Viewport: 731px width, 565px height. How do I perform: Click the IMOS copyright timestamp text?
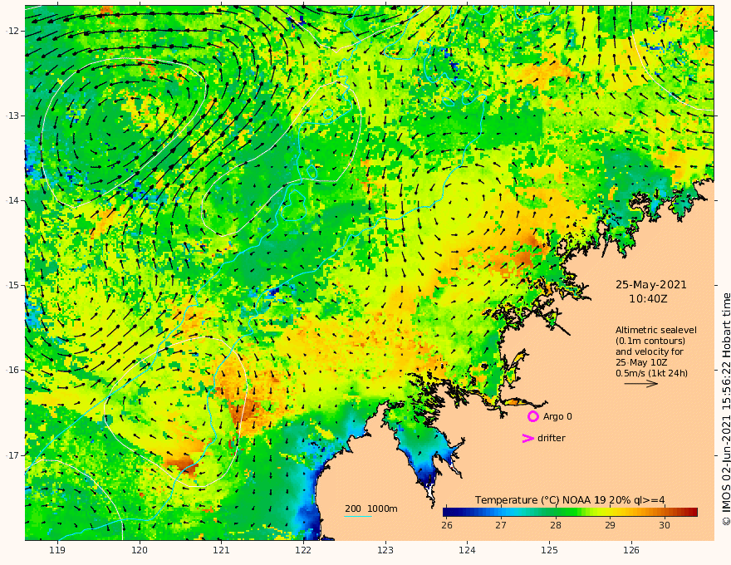pos(726,409)
